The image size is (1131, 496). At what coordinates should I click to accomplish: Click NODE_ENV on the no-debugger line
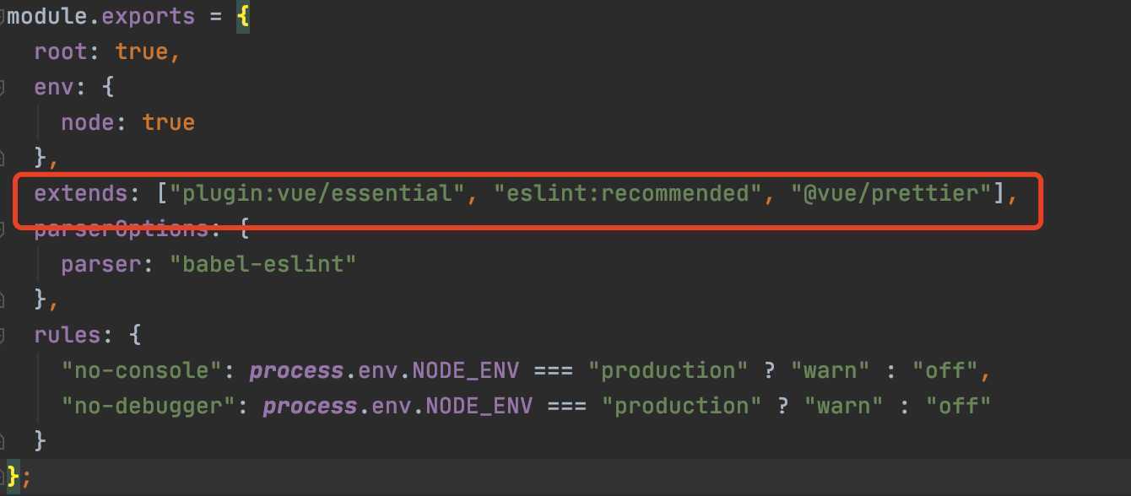pos(479,406)
